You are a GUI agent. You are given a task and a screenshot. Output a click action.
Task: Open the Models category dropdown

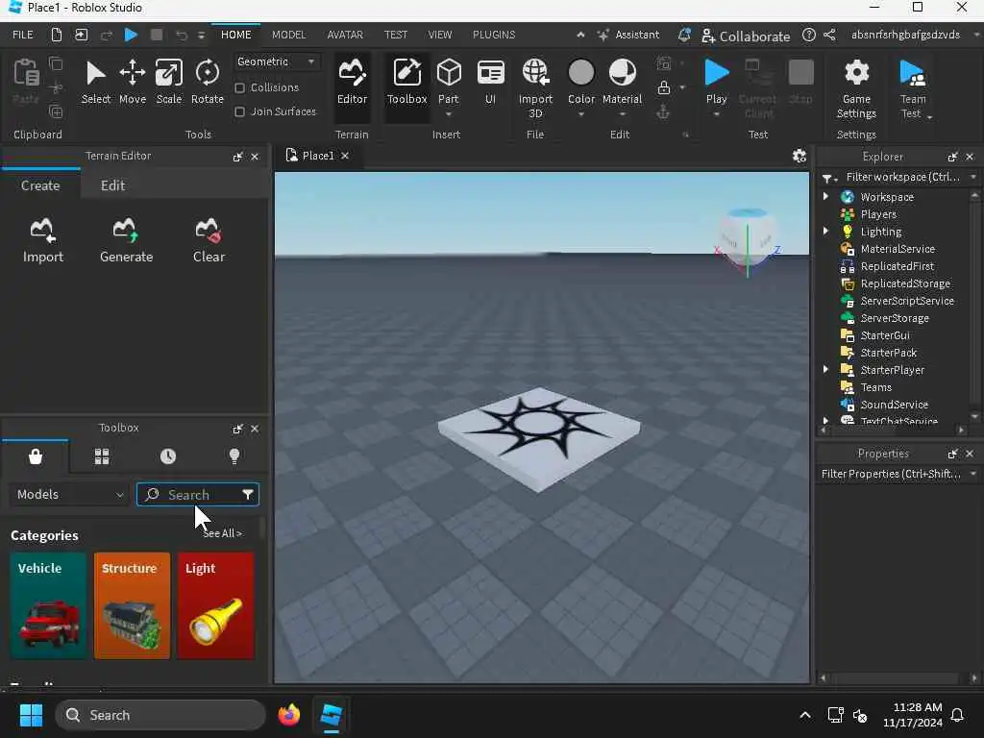(x=69, y=495)
